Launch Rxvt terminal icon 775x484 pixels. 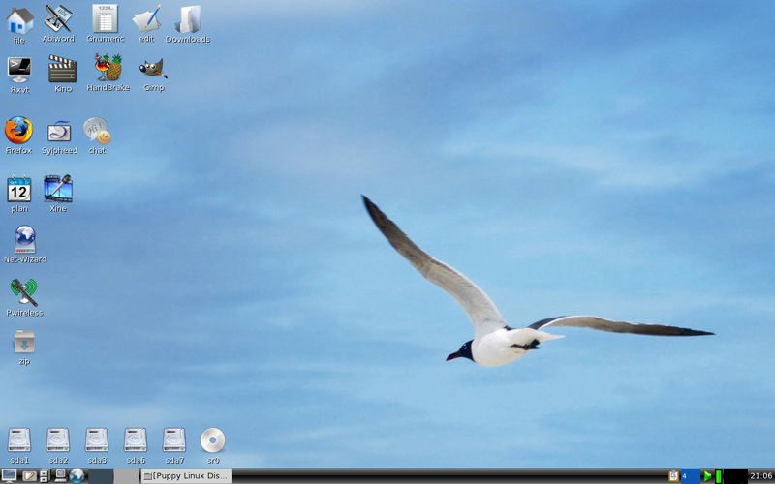(18, 69)
